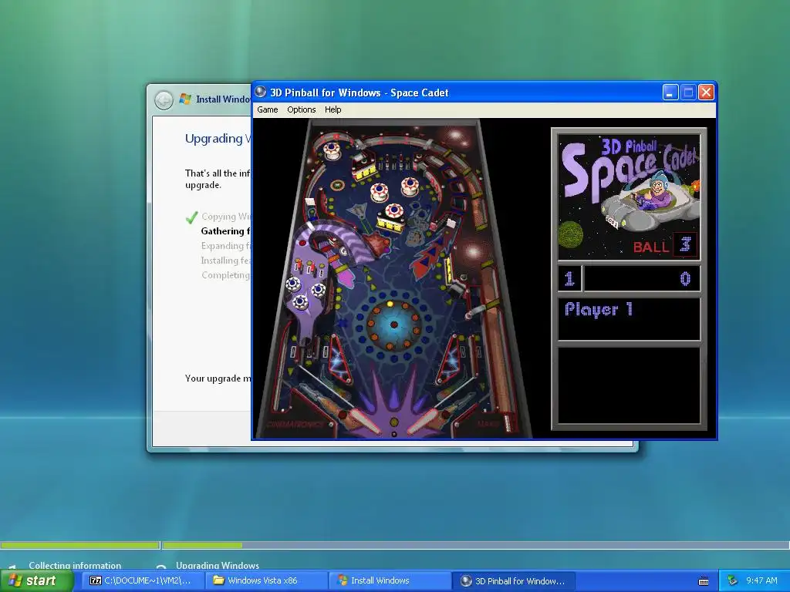Click the top-left bumper near the launch ramp
This screenshot has height=592, width=790.
(x=332, y=150)
